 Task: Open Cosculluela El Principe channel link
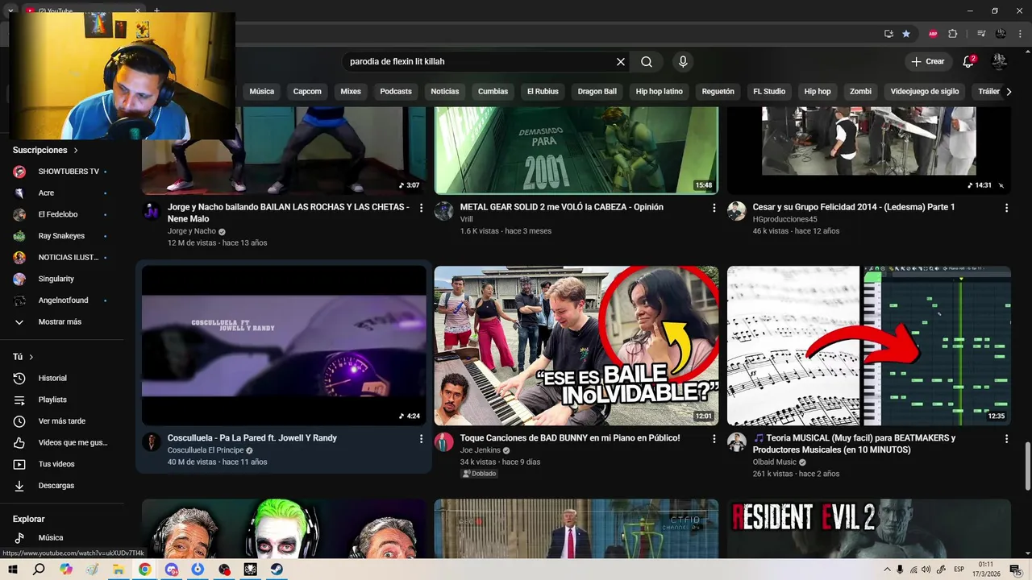point(206,451)
